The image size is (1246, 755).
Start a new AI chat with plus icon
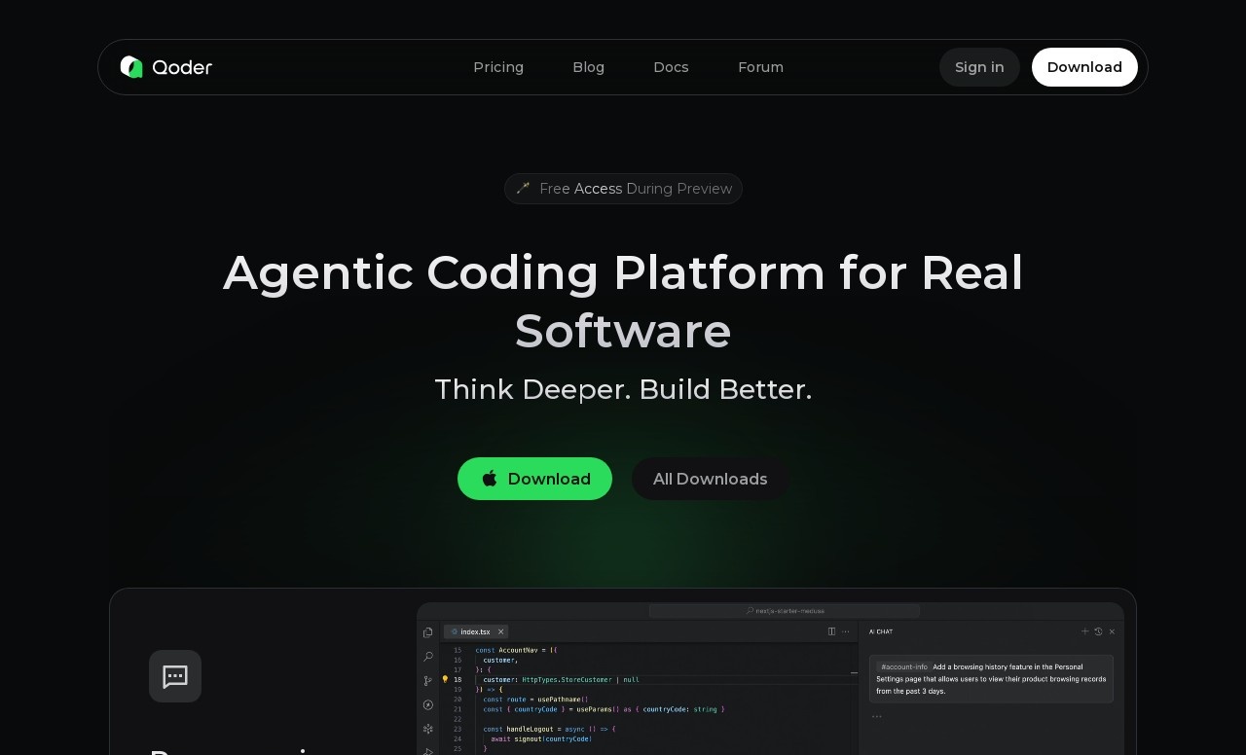coord(1085,631)
